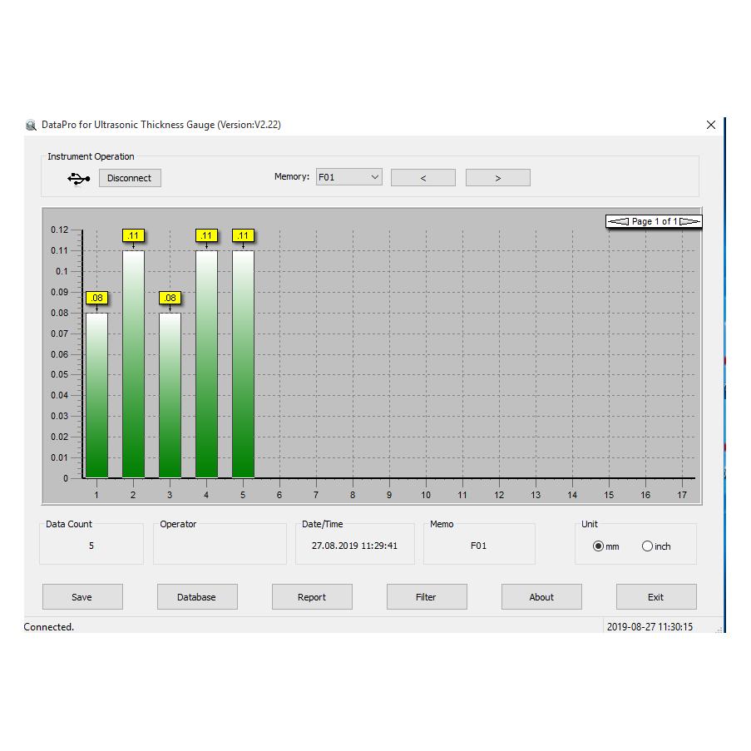The height and width of the screenshot is (751, 751).
Task: Click the Report button
Action: tap(312, 597)
